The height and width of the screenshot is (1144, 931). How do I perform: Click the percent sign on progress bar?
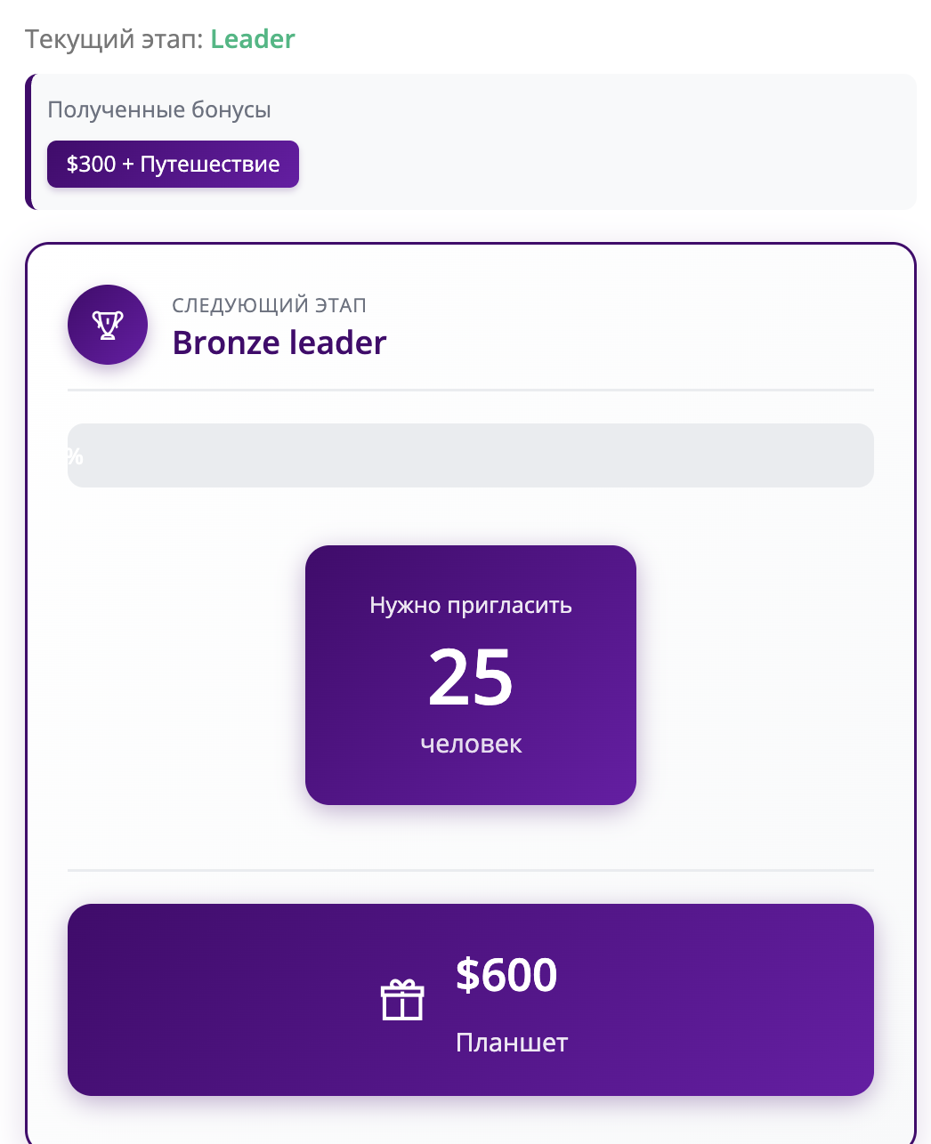coord(75,456)
